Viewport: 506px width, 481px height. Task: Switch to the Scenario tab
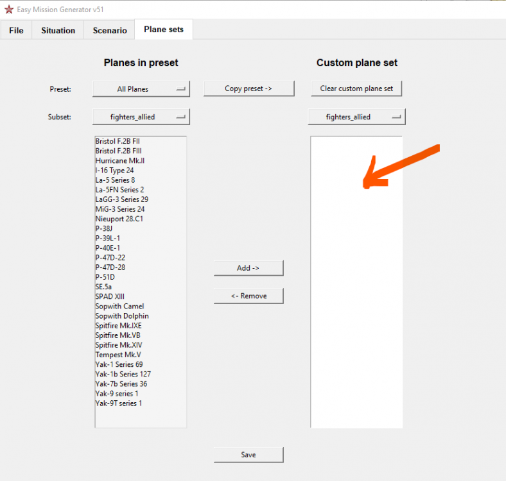(x=110, y=30)
